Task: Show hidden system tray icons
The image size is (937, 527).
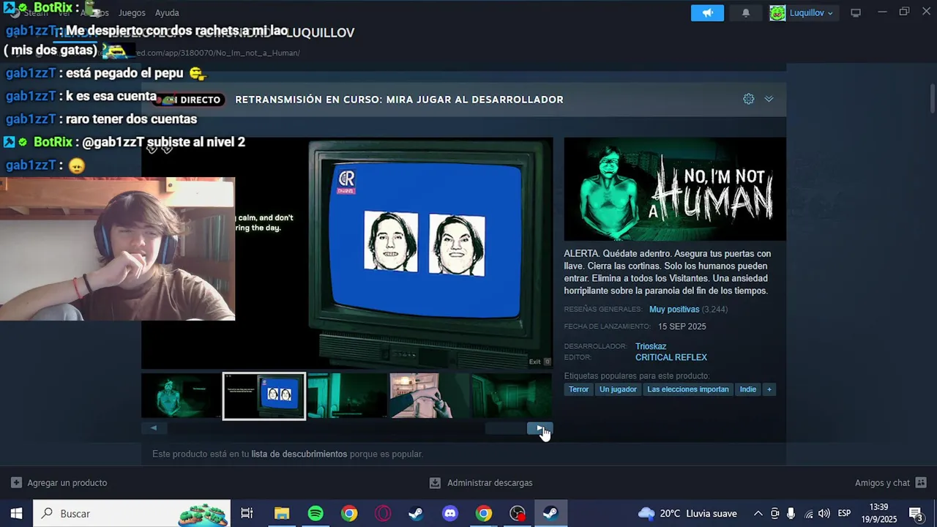Action: coord(758,513)
